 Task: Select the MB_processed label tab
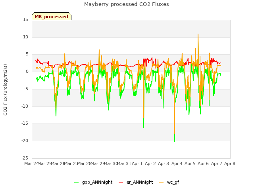tap(52, 16)
